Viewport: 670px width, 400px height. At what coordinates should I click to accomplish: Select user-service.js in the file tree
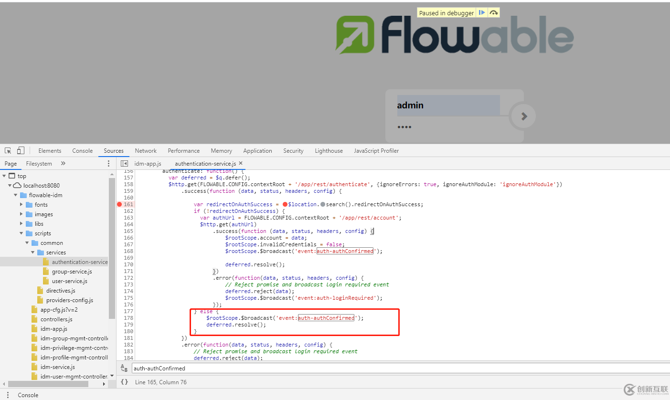[x=68, y=281]
